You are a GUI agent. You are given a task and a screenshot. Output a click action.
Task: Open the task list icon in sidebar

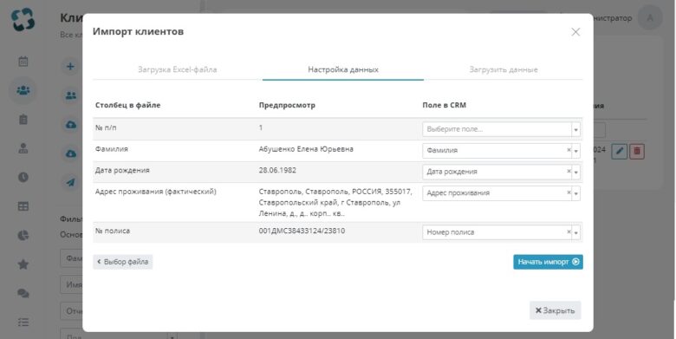(23, 322)
